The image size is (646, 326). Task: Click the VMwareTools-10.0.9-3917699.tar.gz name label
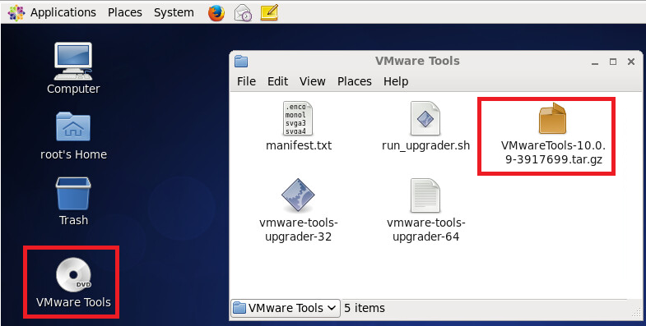[553, 153]
